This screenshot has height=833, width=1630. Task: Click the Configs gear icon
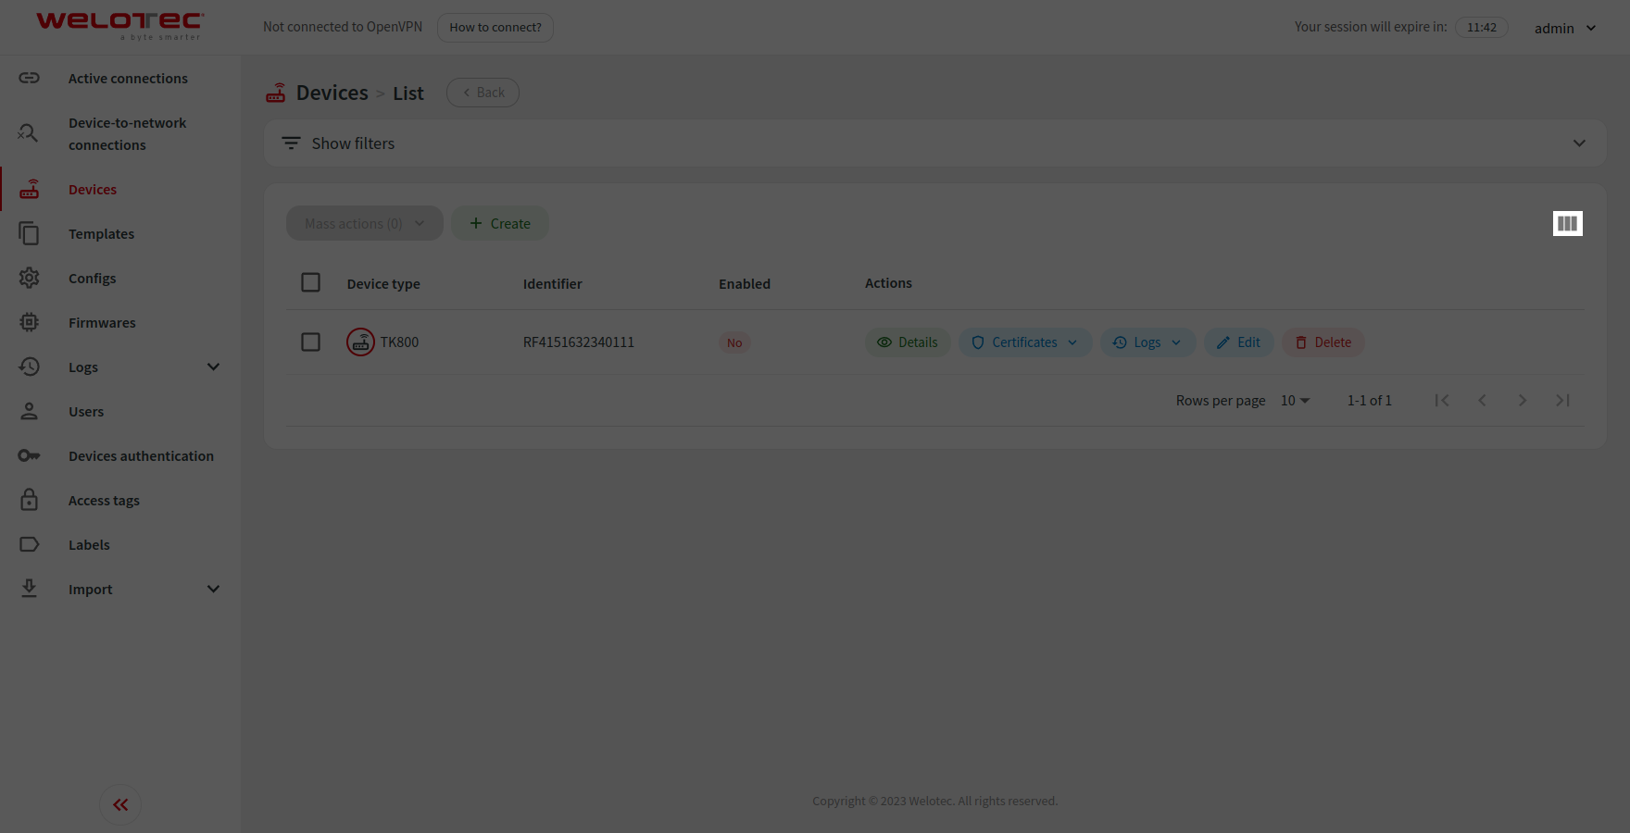pos(30,279)
